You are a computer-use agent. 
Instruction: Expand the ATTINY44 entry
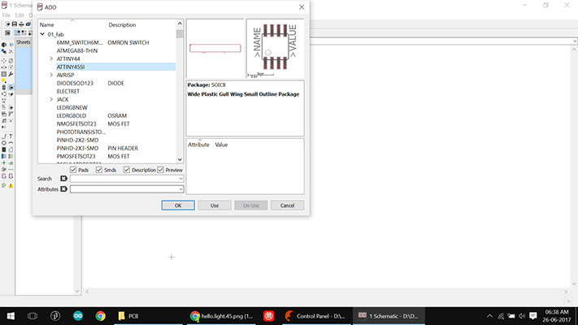pyautogui.click(x=51, y=58)
